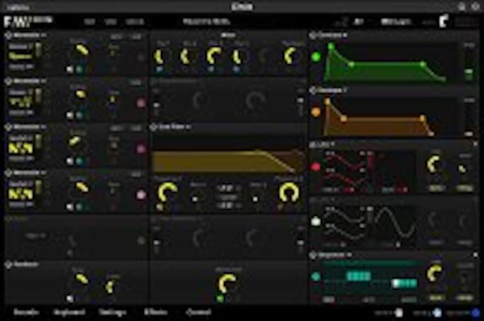Toggle power for the Dual Filter module
The image size is (484, 321).
point(154,127)
